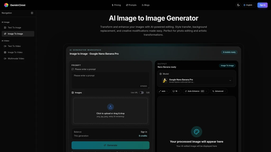Click the upload arrow icon
The width and height of the screenshot is (271, 152).
pos(110,107)
